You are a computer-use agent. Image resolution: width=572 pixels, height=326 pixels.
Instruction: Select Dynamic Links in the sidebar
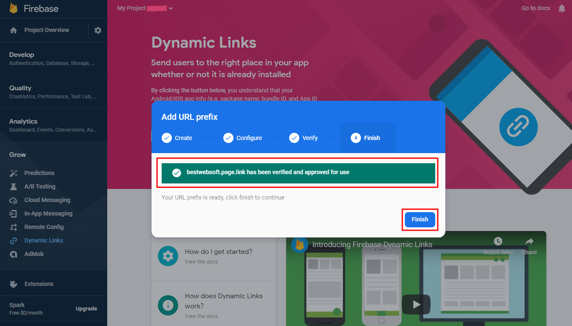[x=43, y=240]
